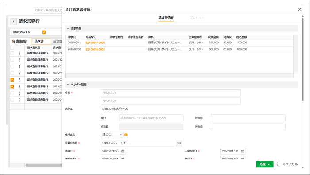
Task: Open the calendar icon in 入金予定日 field
Action: tap(243, 151)
